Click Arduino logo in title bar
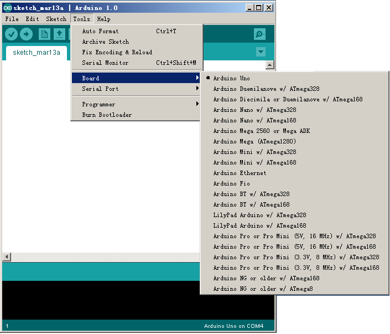 7,8
